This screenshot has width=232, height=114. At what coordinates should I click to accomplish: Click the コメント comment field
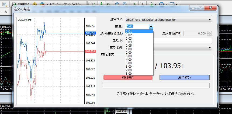(x=182, y=40)
